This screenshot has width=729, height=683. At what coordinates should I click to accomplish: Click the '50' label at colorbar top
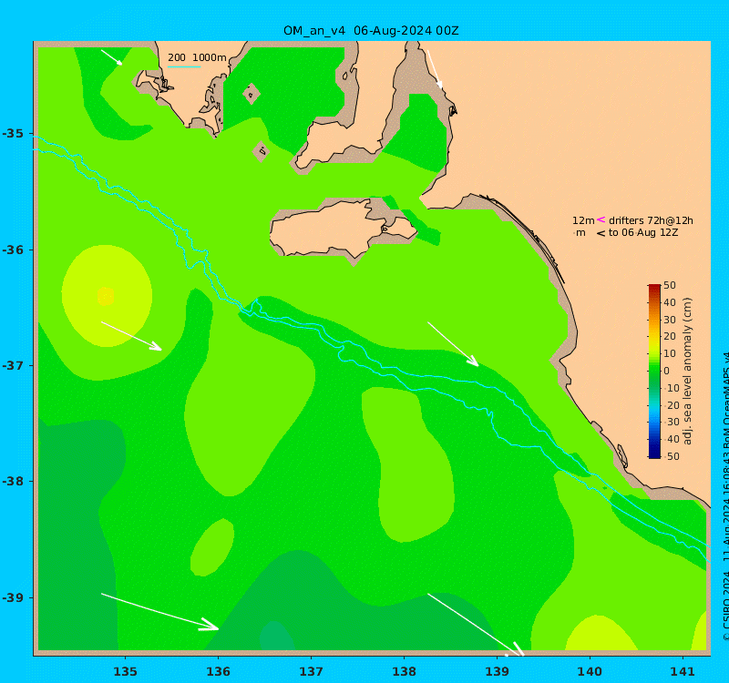(670, 285)
